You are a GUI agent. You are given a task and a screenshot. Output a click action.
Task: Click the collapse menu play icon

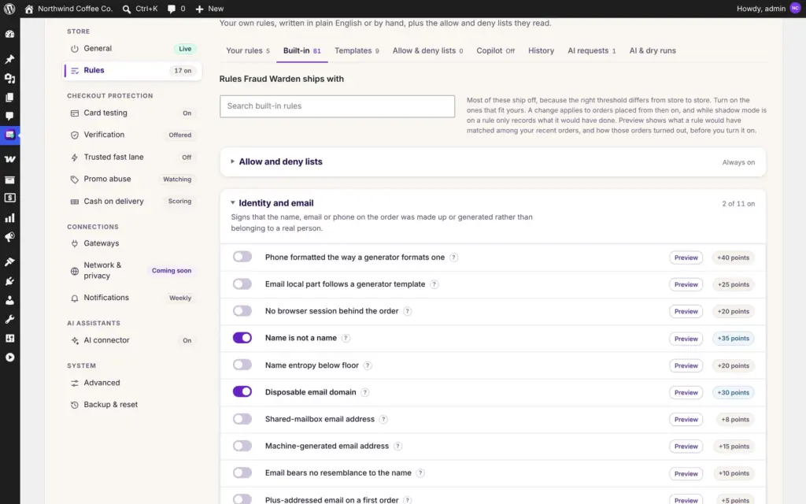[x=9, y=358]
